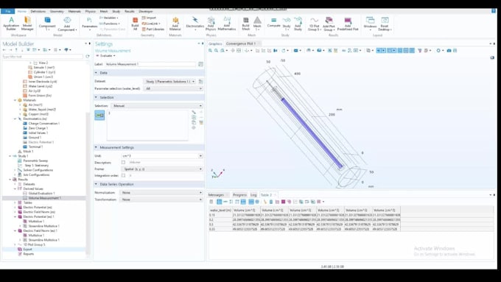Viewport: 501px width, 282px height.
Task: Zoom in using Graphics toolbar
Action: [210, 51]
